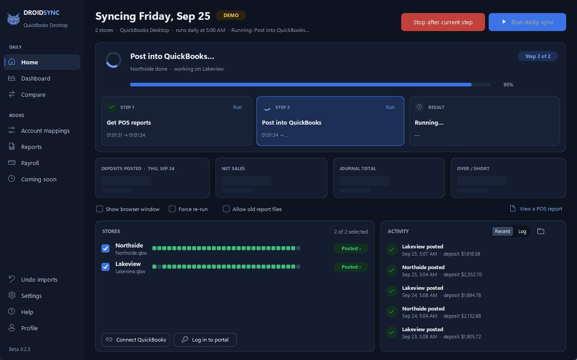Viewport: 577px width, 360px height.
Task: Uncheck the Northside store checkbox
Action: tap(105, 248)
